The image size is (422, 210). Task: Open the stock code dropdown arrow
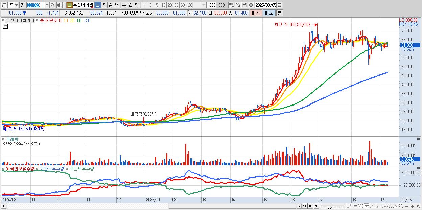(47, 5)
